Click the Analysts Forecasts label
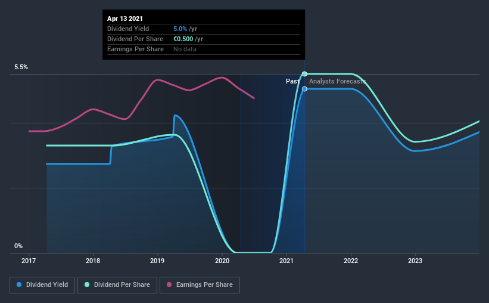Viewport: 489px width, 303px height. point(338,81)
